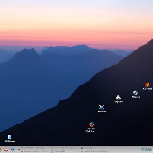The height and width of the screenshot is (153, 153).
Task: Click the tray icon right of the speaker
Action: tap(146, 150)
